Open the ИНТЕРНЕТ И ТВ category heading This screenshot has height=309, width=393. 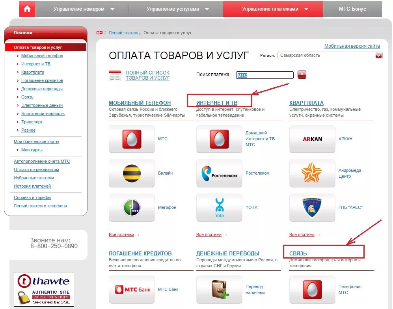pos(217,103)
